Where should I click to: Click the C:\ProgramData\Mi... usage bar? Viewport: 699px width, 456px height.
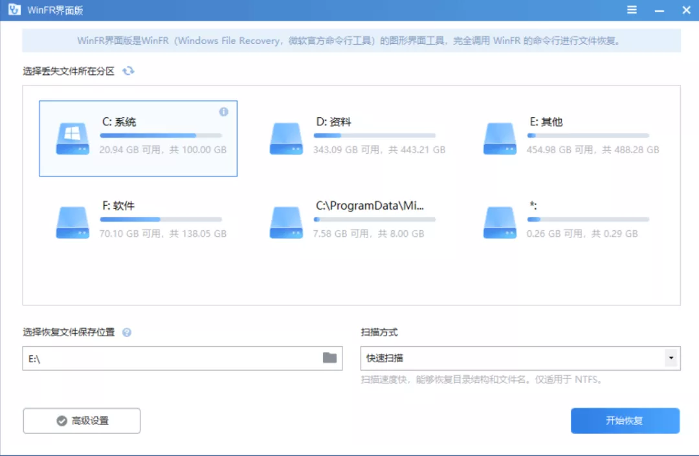(375, 219)
